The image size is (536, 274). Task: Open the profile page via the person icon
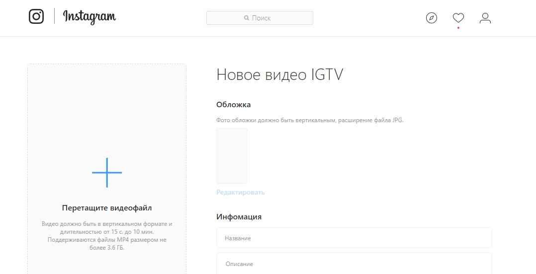tap(485, 18)
